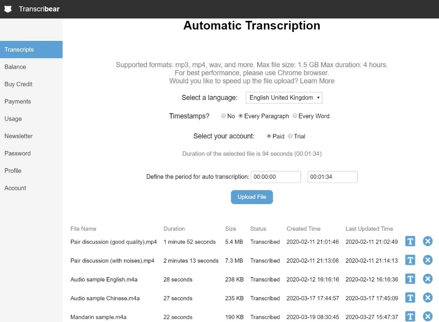Delete Pair discussion (with noises).mp4 file

click(x=428, y=260)
